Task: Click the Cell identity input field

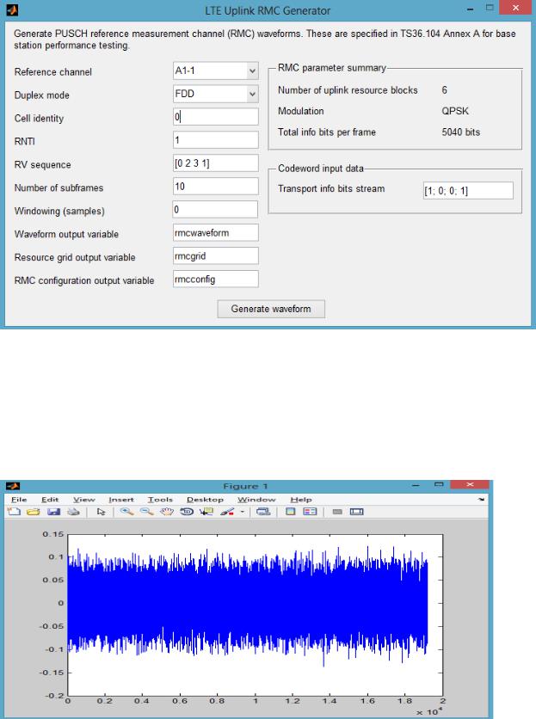Action: coord(216,116)
